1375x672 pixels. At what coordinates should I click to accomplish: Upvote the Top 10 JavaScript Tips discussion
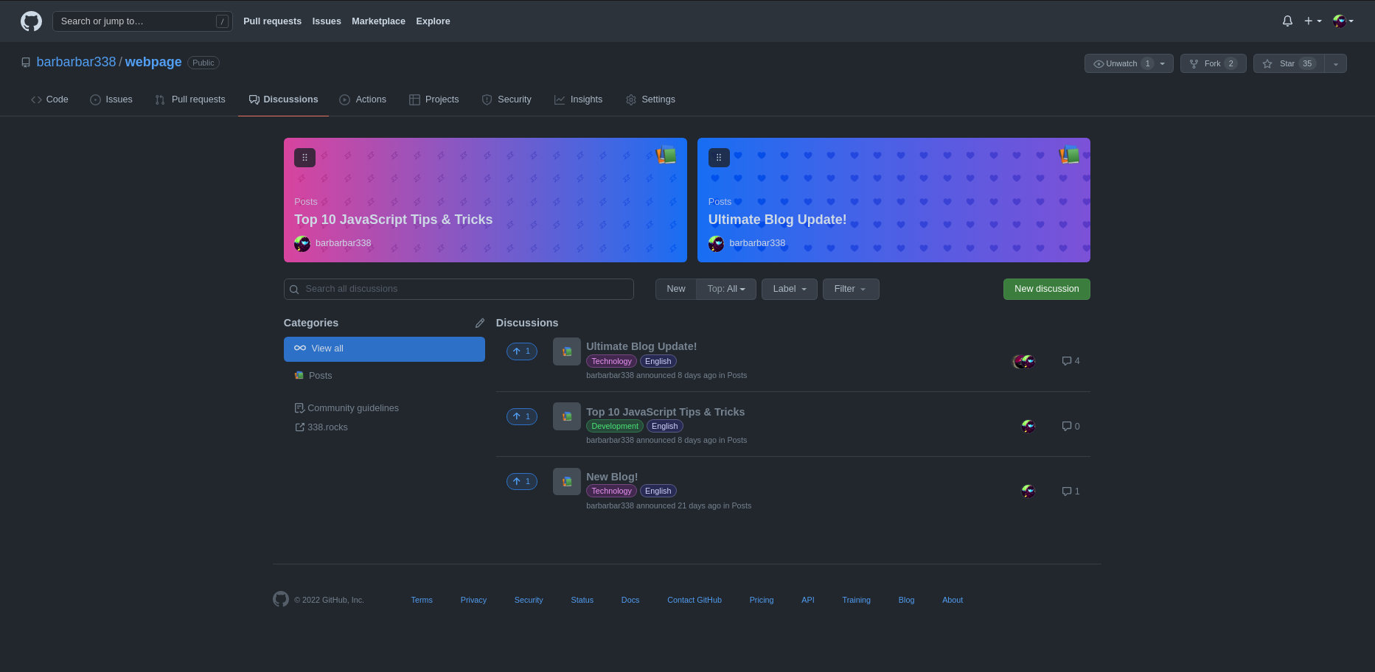coord(522,416)
